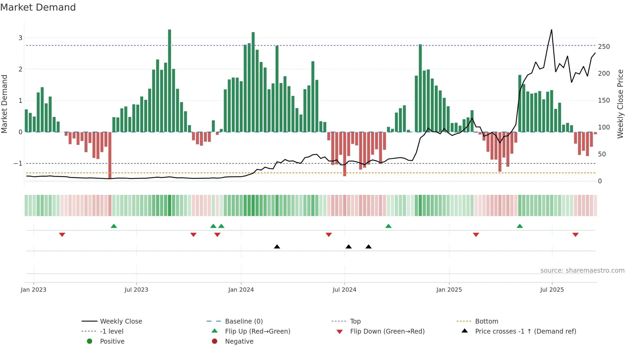Click the −1 demand axis tick label
This screenshot has height=356, width=634.
pos(18,163)
